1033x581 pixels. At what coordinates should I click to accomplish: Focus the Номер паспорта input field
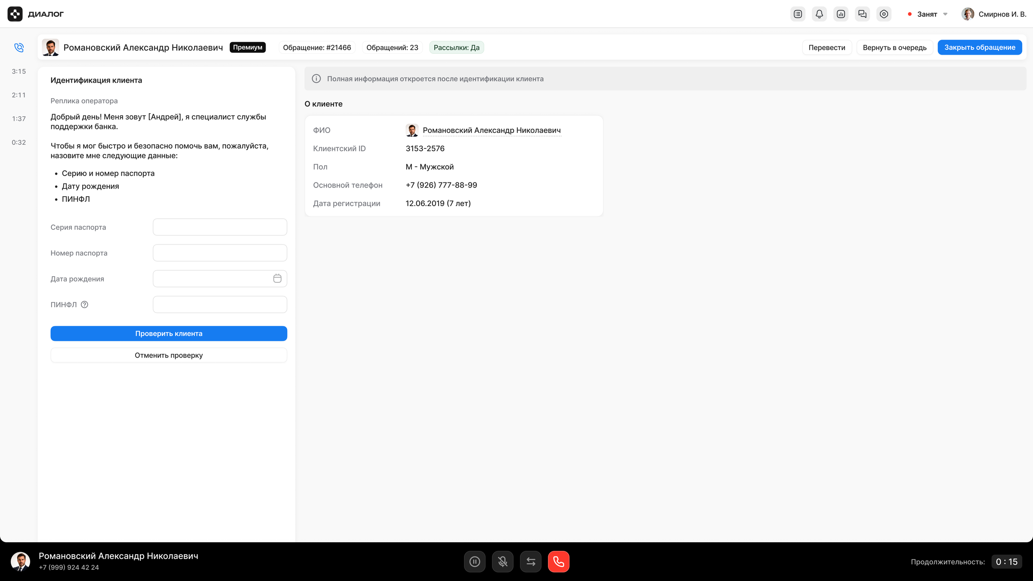(220, 253)
